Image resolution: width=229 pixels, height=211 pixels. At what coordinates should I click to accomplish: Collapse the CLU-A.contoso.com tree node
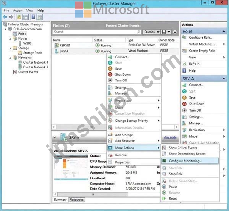(x=5, y=29)
